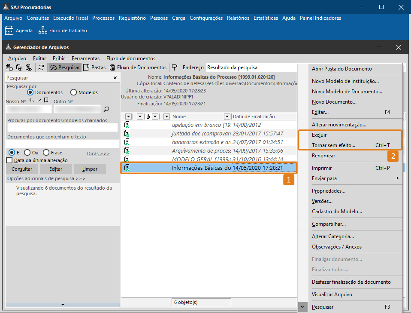Screen dimensions: 411x313
Task: Open the Fluxo de trabalho workflow icon
Action: pyautogui.click(x=42, y=31)
